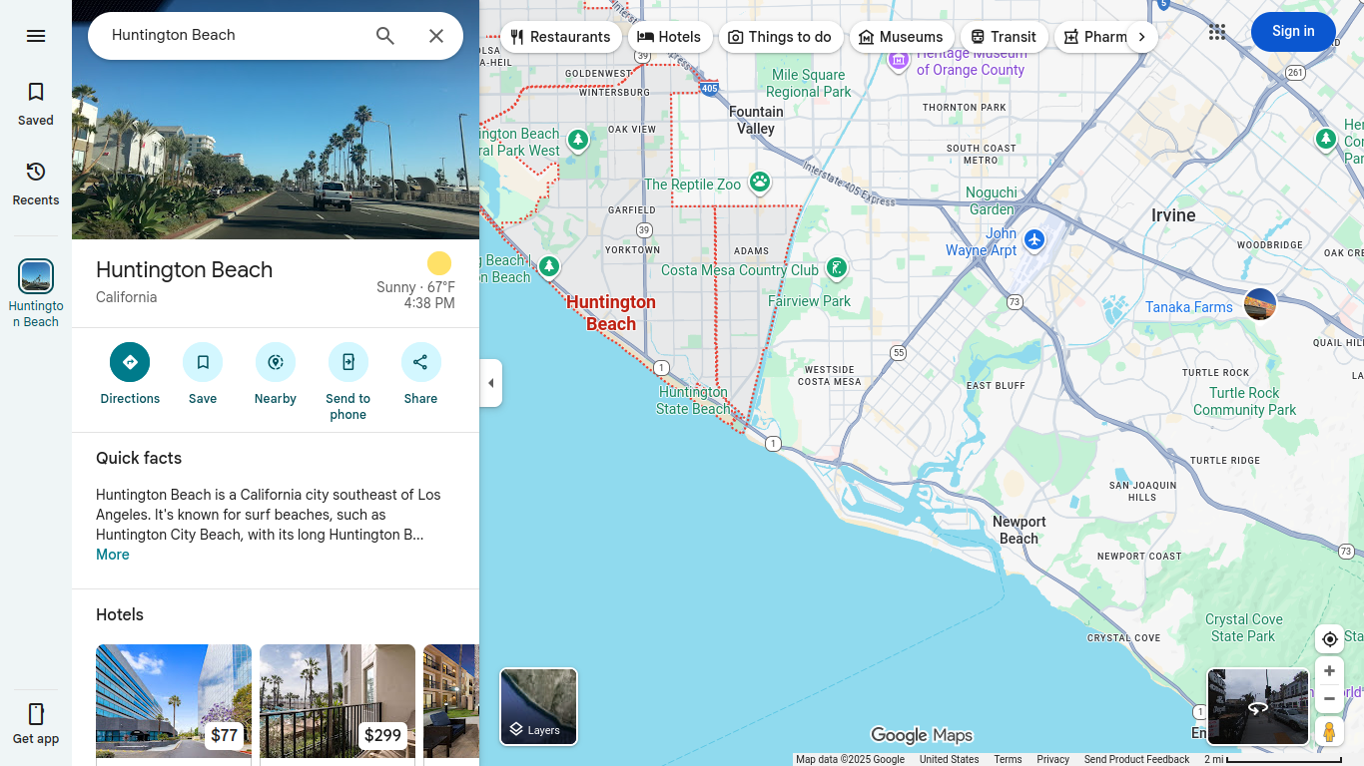
Task: Open the Saved places panel
Action: click(x=36, y=104)
